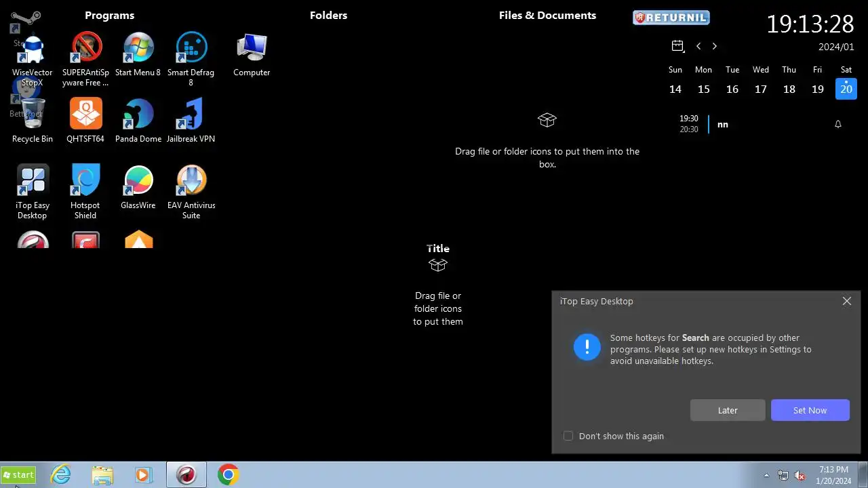Open GlassWire shortcut
Screen dimensions: 868x488
click(x=138, y=187)
